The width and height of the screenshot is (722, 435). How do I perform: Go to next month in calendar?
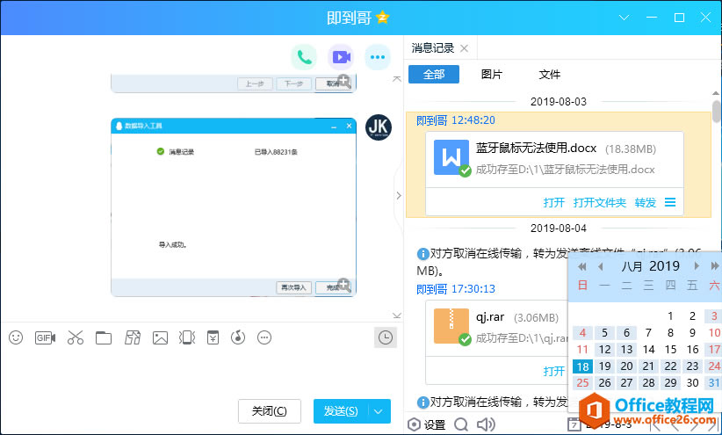697,266
